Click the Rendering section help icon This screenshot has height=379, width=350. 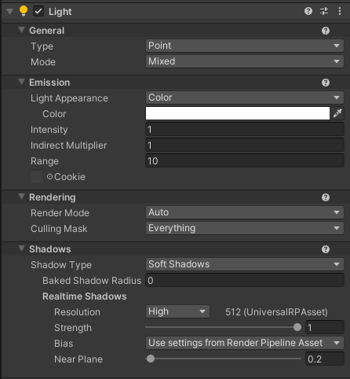[326, 197]
